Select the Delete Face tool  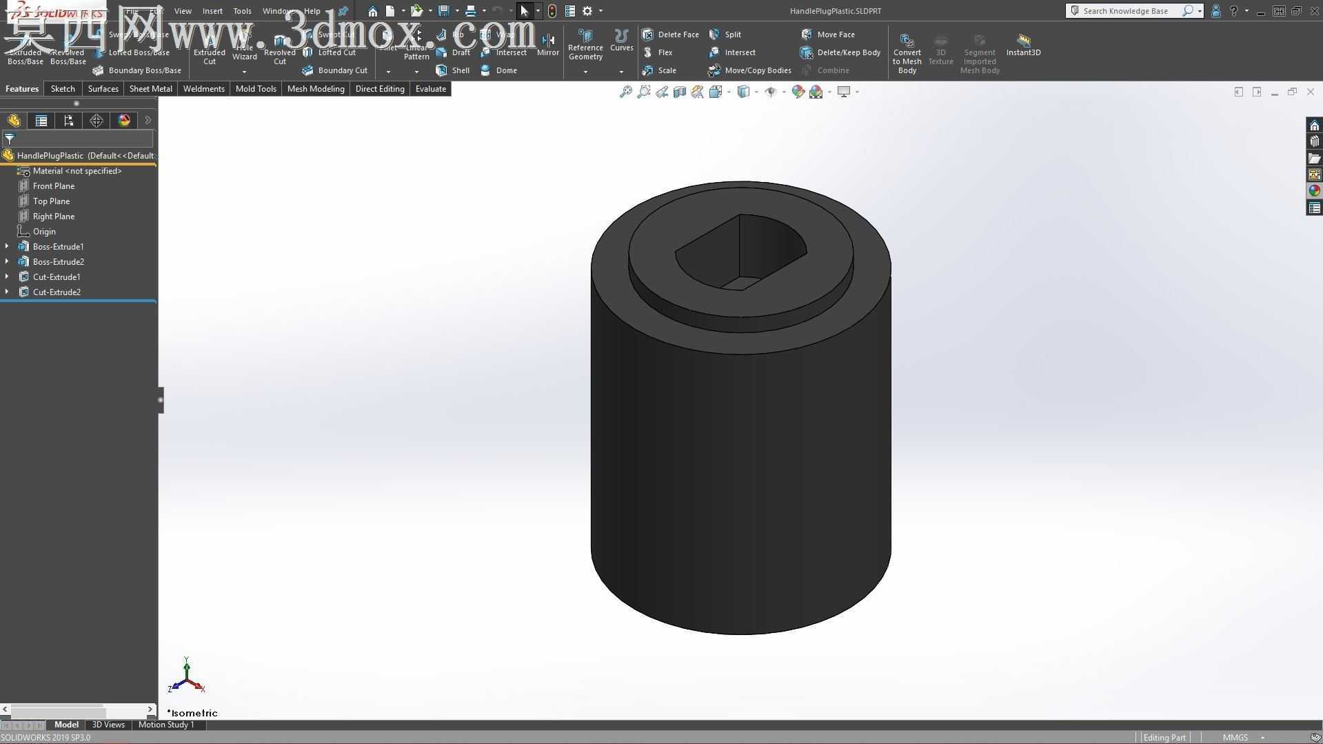click(670, 34)
